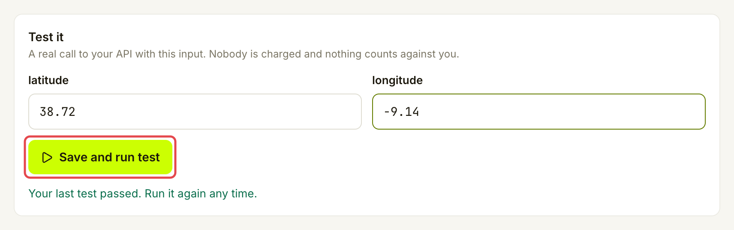
Task: Click the play triangle icon in the button
Action: [x=47, y=157]
